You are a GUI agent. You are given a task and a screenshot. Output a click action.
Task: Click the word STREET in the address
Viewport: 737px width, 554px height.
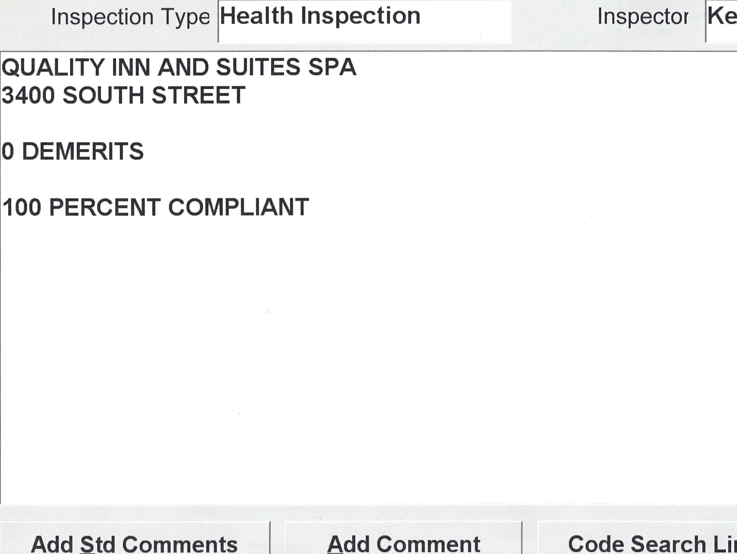click(x=198, y=95)
